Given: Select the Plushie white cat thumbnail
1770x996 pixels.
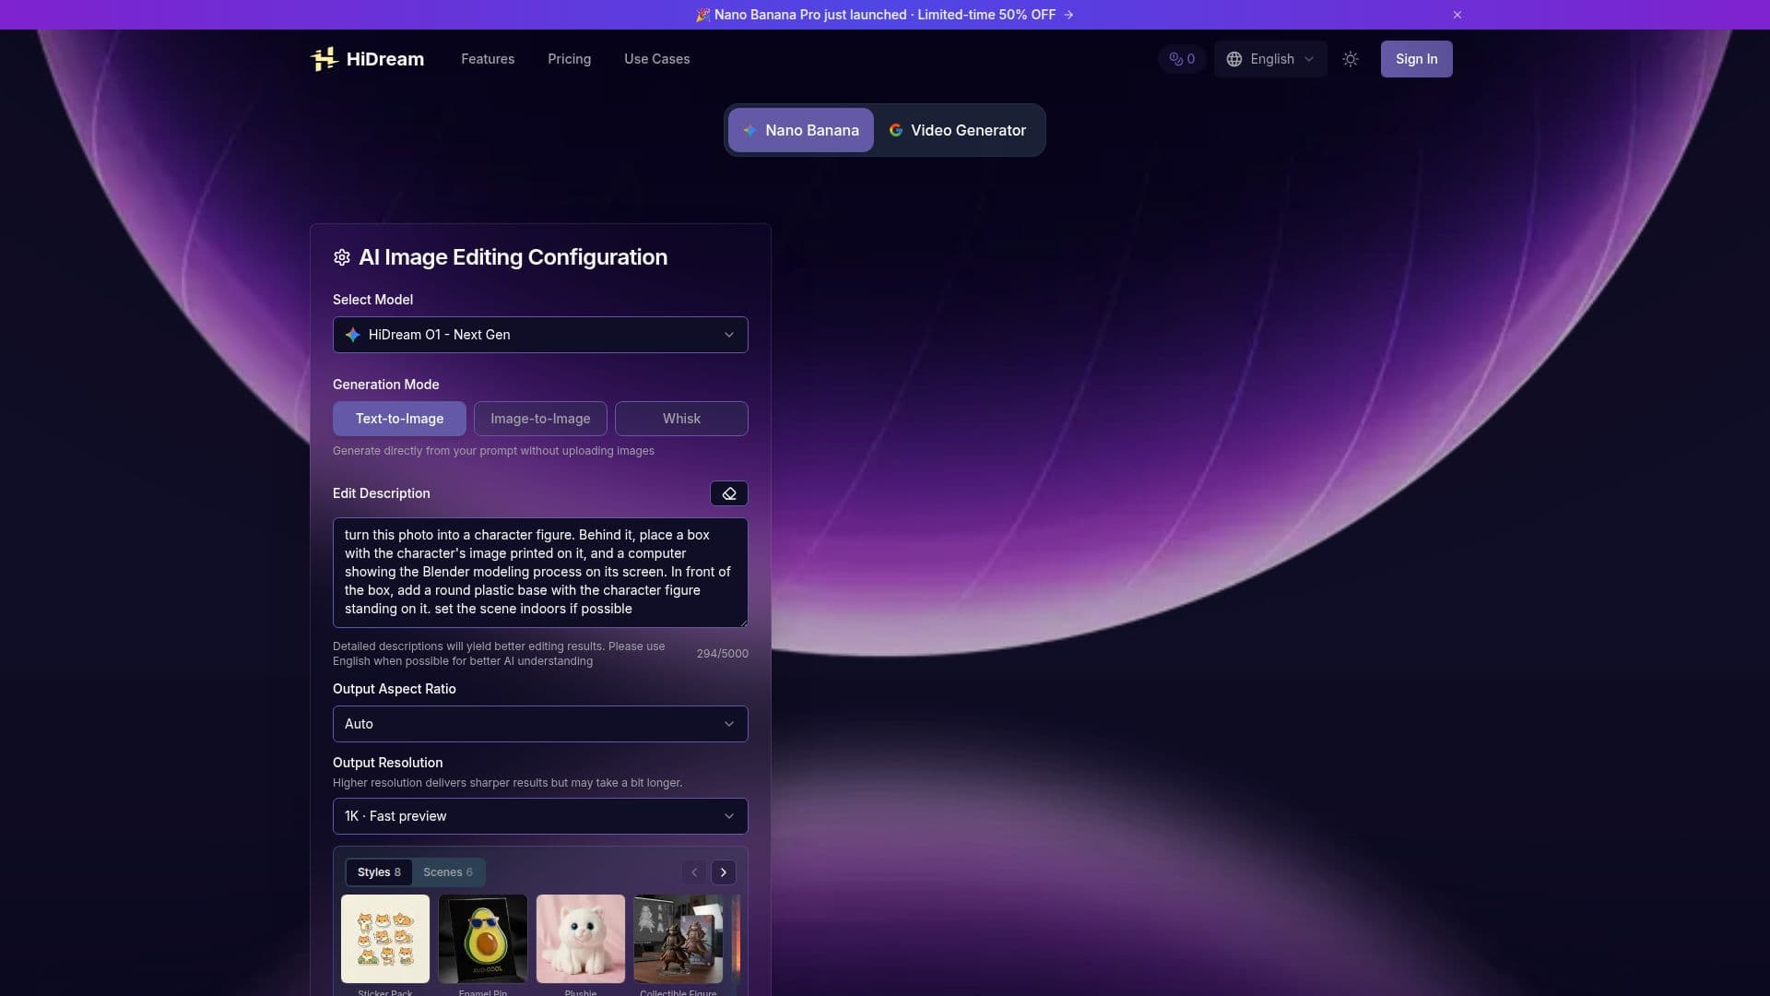Looking at the screenshot, I should point(581,939).
